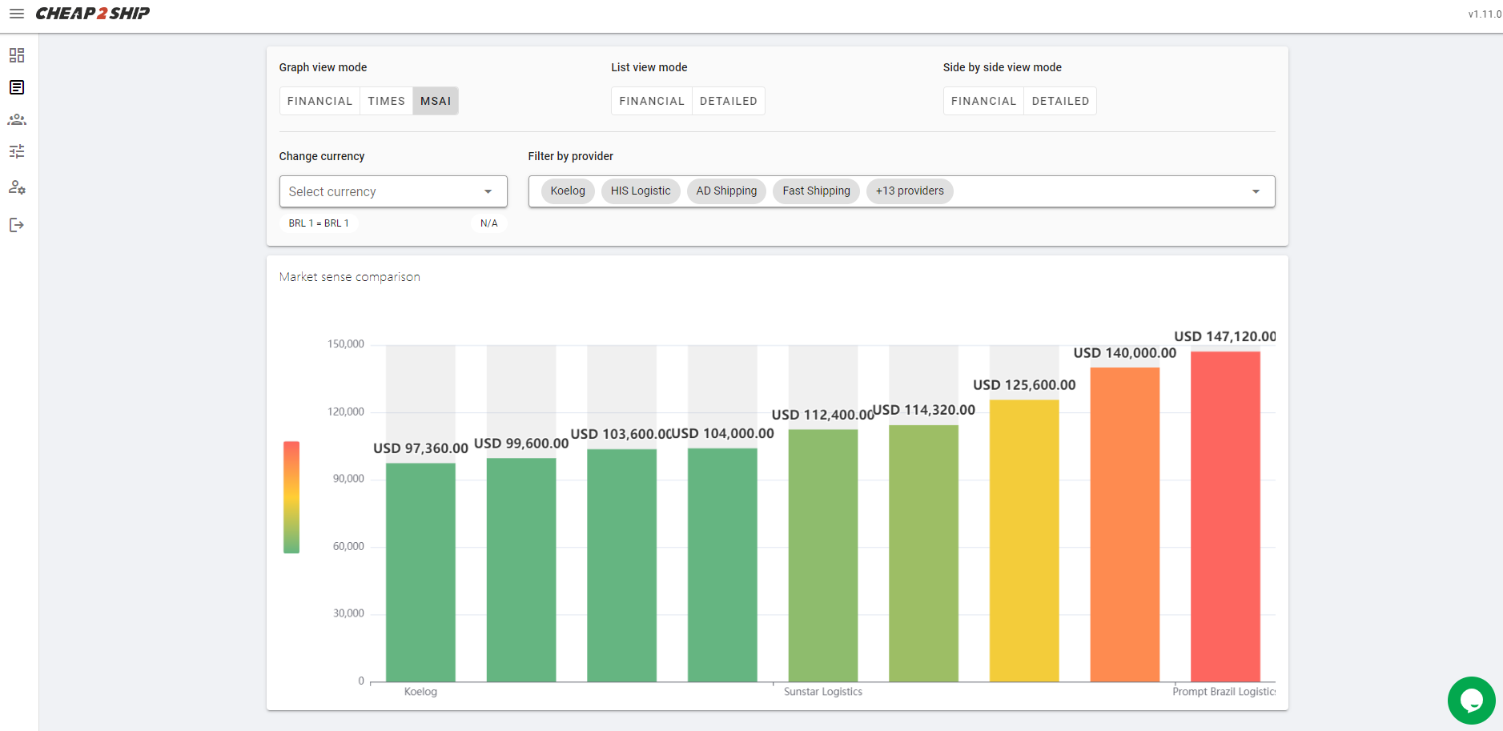Click the BRL 1 = BRL 1 rate text
The width and height of the screenshot is (1503, 731).
[x=319, y=223]
